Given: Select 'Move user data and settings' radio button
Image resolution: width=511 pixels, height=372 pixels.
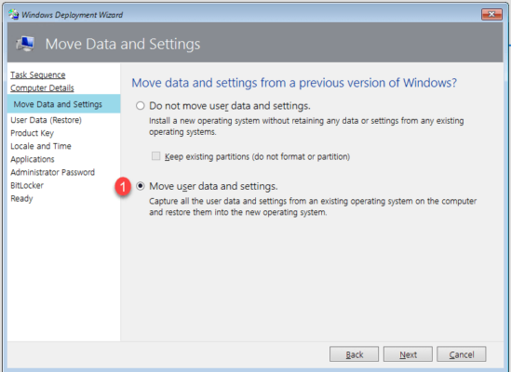Looking at the screenshot, I should [141, 186].
